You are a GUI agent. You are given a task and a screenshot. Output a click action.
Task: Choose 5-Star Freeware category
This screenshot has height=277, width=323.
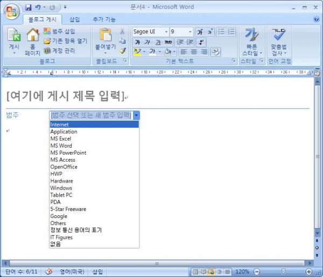[x=94, y=209]
